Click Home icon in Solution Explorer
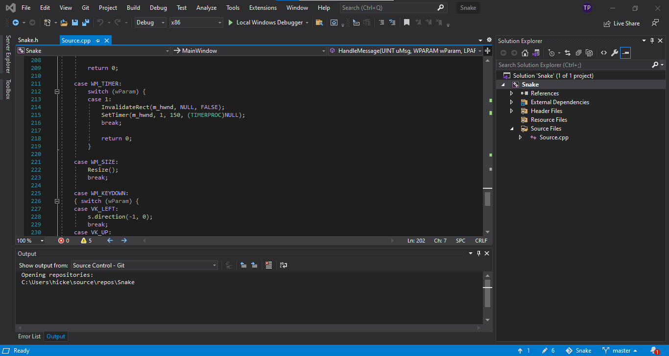Viewport: 669px width, 356px height. coord(525,53)
